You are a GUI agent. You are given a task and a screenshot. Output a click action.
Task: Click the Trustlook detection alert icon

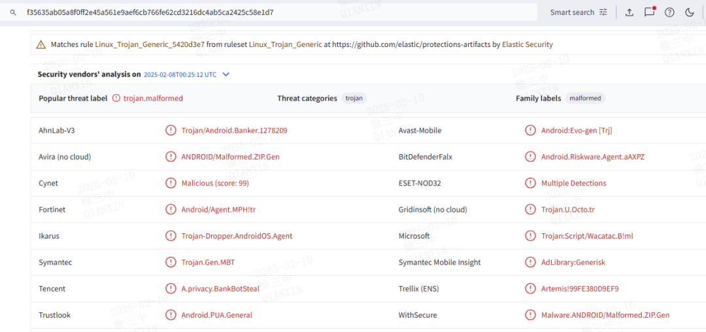(171, 315)
